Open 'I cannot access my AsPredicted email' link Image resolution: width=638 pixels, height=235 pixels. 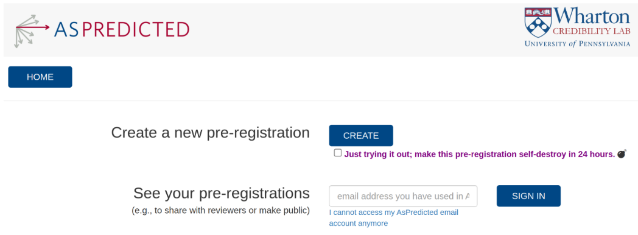(x=394, y=212)
